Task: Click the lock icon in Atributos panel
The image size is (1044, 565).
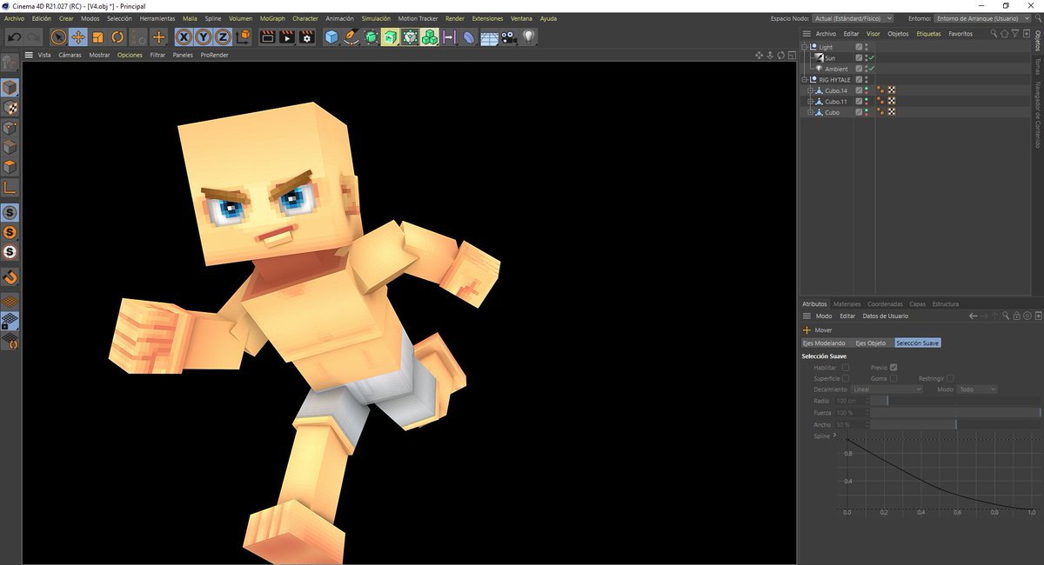Action: click(1016, 316)
